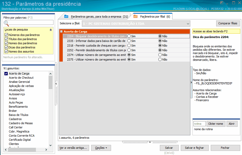Select Baixa de Títulos subject
This screenshot has width=242, height=155.
click(19, 115)
